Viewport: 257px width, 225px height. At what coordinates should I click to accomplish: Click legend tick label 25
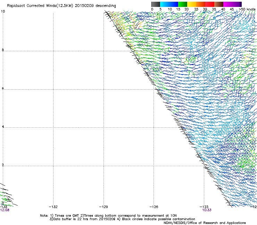[x=196, y=9]
